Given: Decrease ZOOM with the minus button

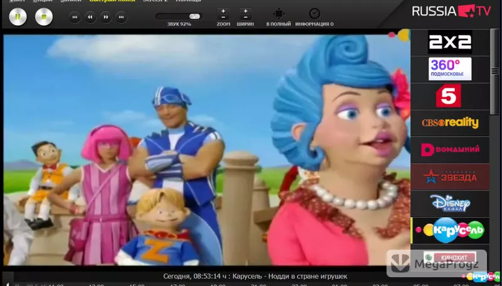Looking at the screenshot, I should click(223, 18).
